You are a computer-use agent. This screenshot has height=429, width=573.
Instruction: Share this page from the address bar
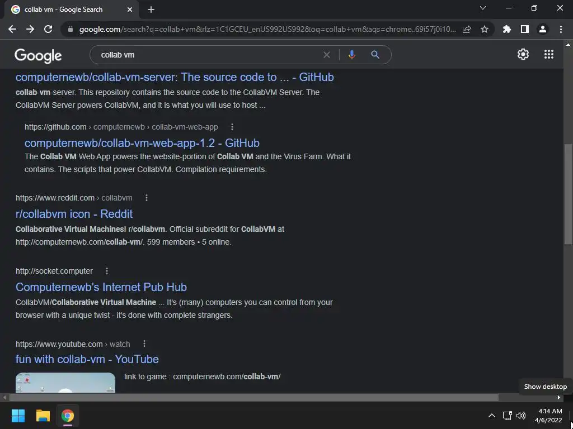click(467, 29)
